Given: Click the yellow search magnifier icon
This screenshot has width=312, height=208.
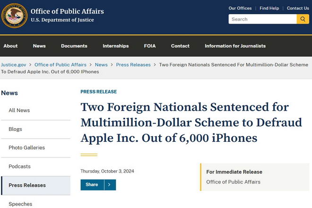Looking at the screenshot, I should (x=303, y=19).
